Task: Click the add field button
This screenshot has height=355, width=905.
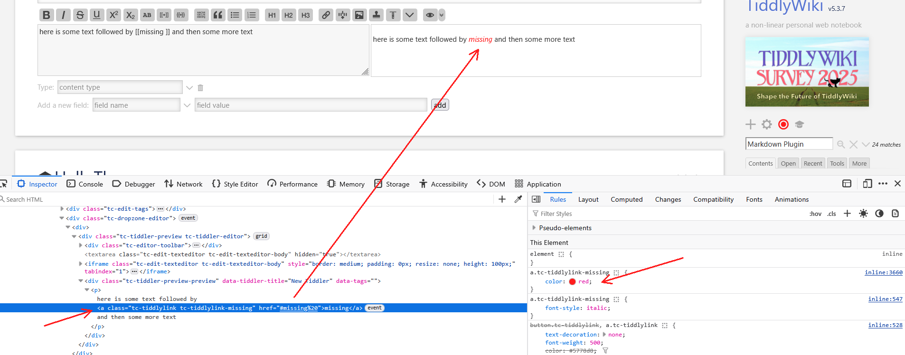Action: click(x=440, y=105)
